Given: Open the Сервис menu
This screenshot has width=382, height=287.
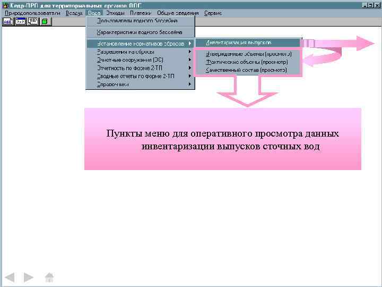Looking at the screenshot, I should pos(213,13).
